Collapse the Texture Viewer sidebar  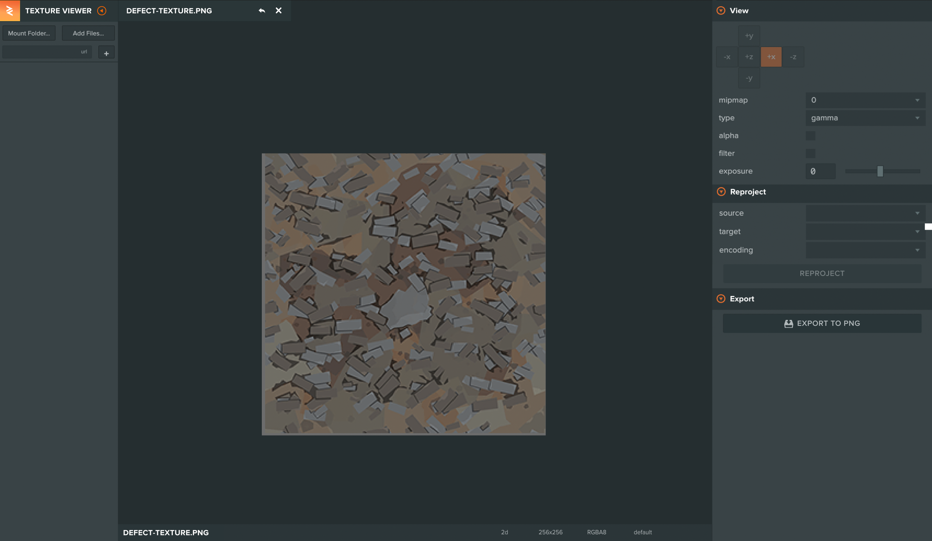coord(102,11)
